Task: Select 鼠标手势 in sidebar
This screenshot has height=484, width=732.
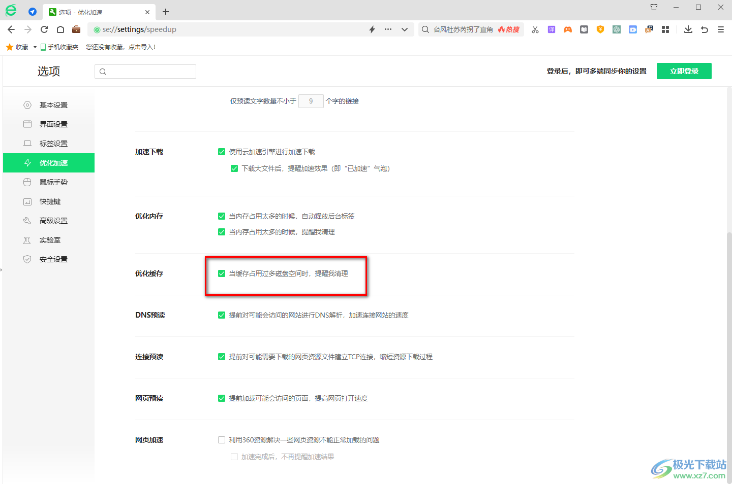Action: 49,182
